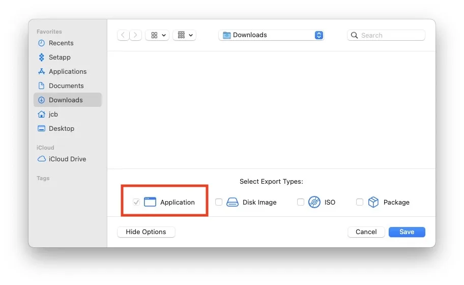Image resolution: width=464 pixels, height=285 pixels.
Task: Open the Downloads location dropdown
Action: (x=271, y=35)
